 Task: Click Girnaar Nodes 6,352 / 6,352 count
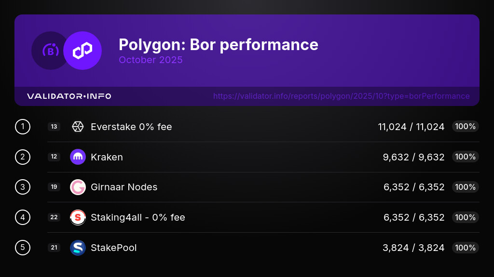[x=414, y=187]
